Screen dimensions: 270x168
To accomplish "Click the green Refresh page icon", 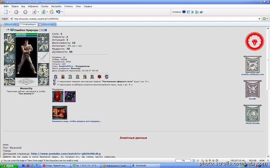I will click(x=43, y=12).
